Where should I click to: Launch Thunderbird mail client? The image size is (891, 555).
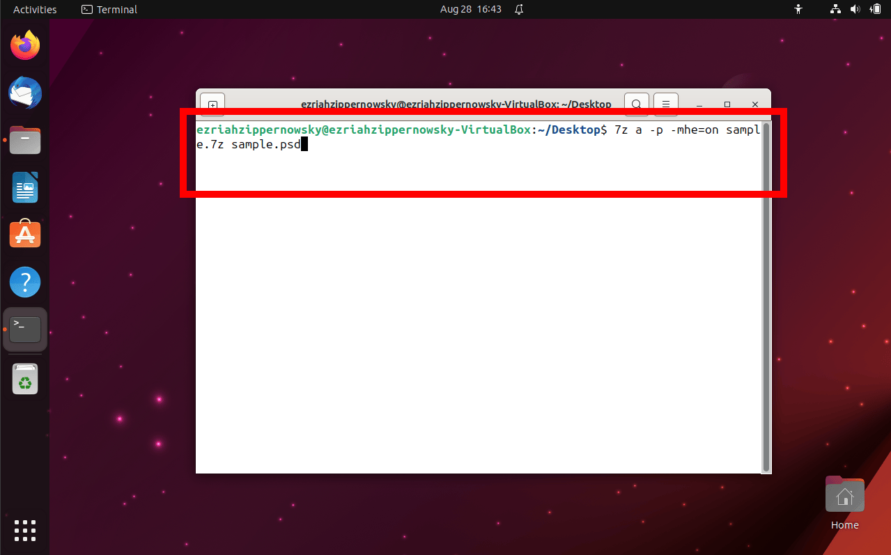[25, 93]
